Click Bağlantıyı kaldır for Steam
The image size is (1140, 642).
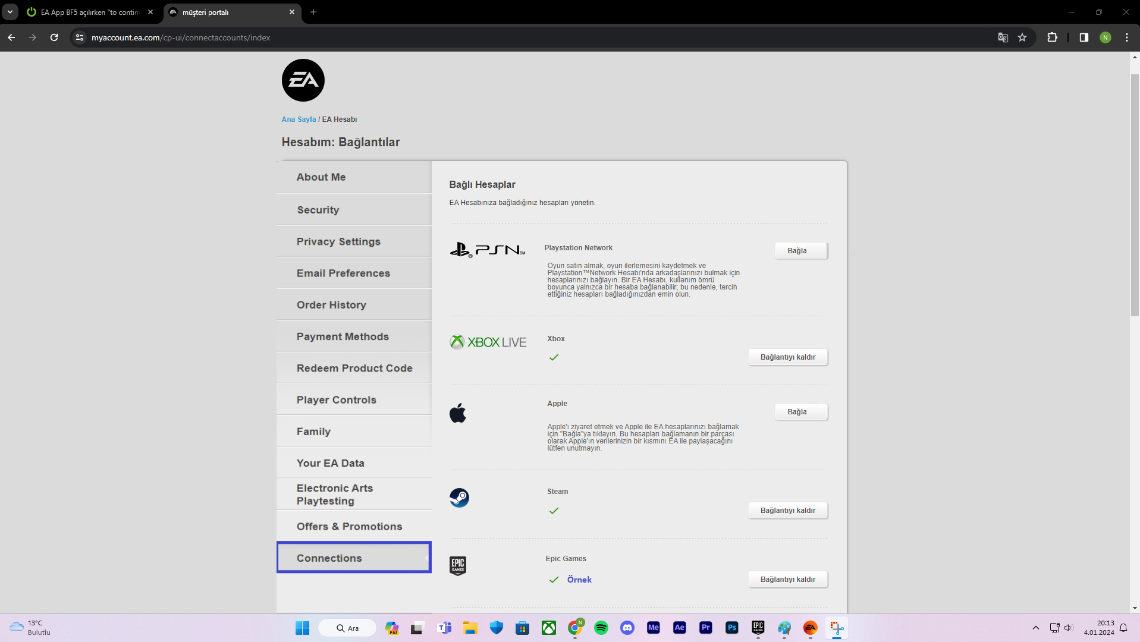coord(788,511)
